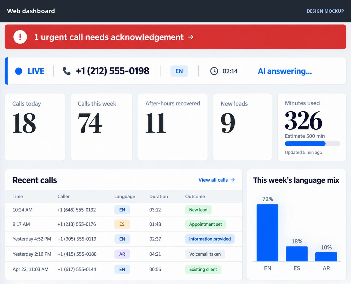Open the Calls this week card showing 74
Image resolution: width=351 pixels, height=284 pixels.
pos(102,127)
